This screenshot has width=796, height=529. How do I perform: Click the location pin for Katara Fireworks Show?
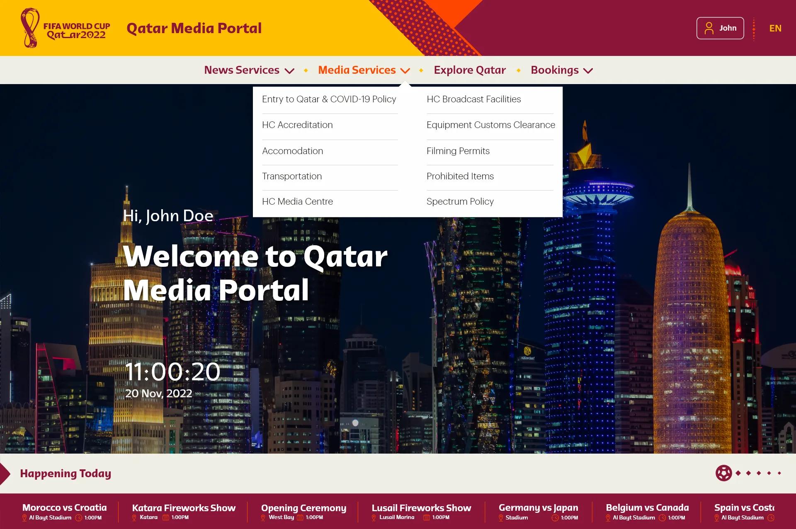(134, 518)
